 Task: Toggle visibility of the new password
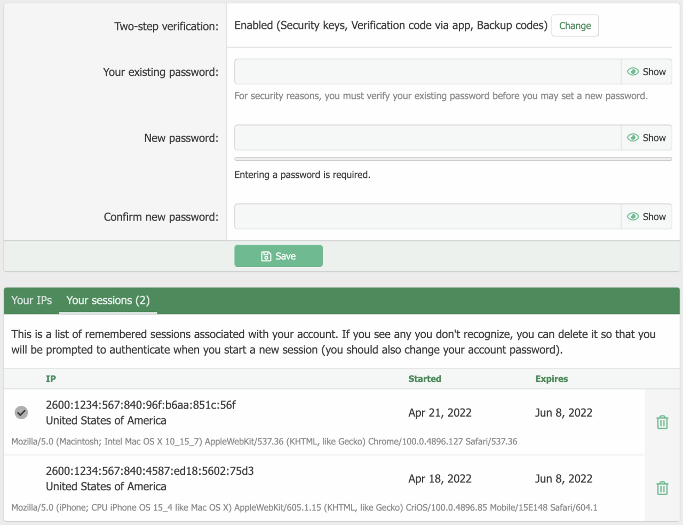646,138
